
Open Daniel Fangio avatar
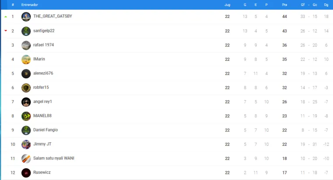26,131
